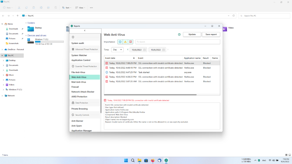Open Anti-Banner report

(x=77, y=121)
